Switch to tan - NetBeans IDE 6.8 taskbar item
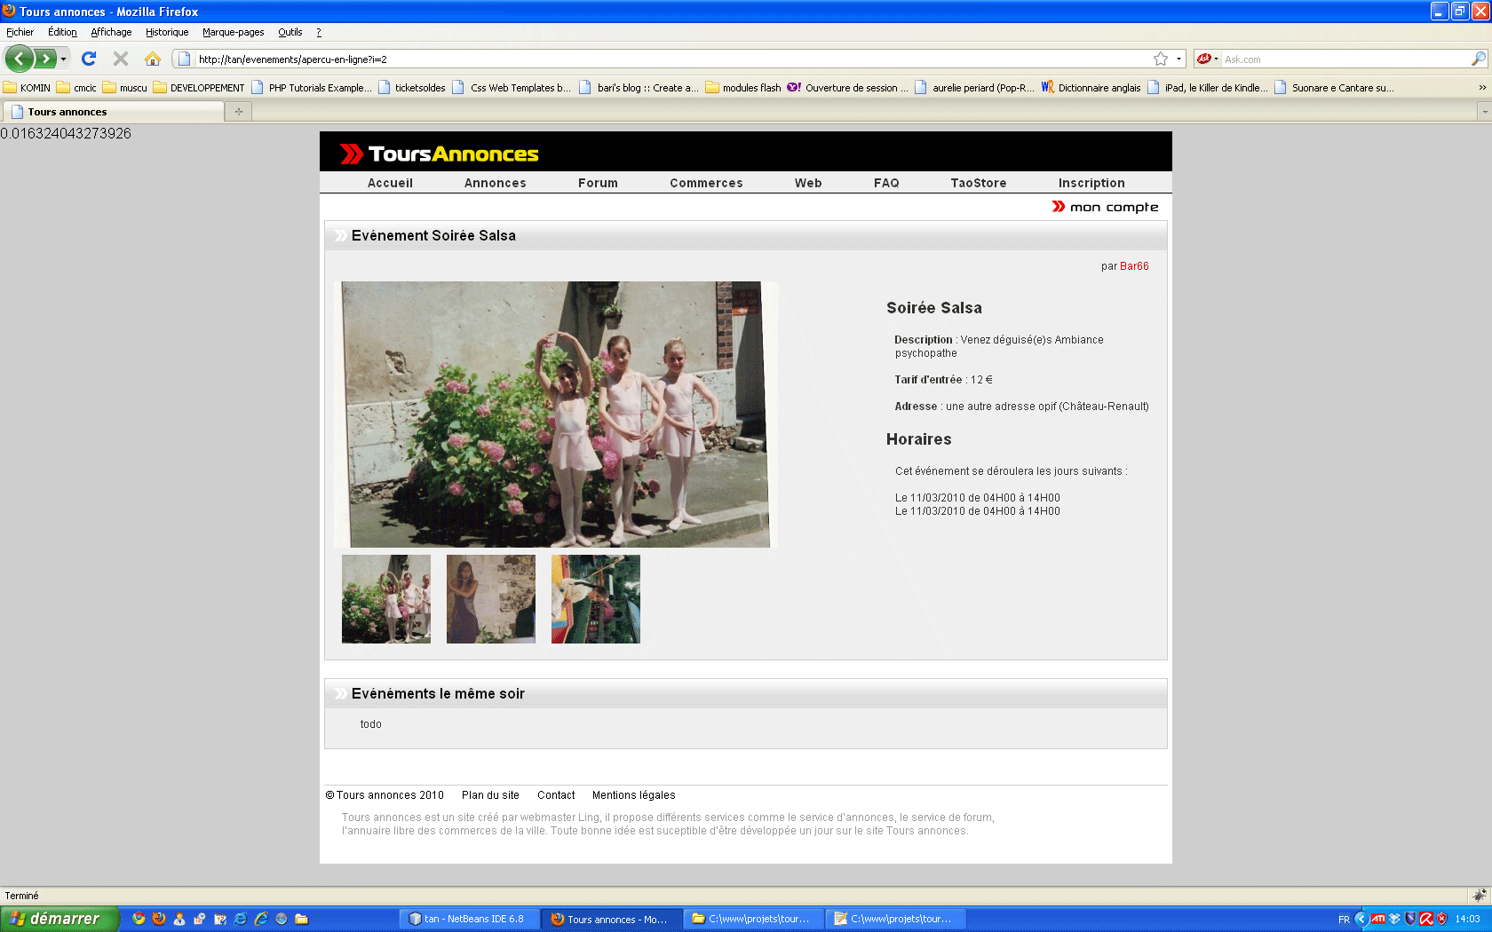The height and width of the screenshot is (932, 1492). click(470, 919)
